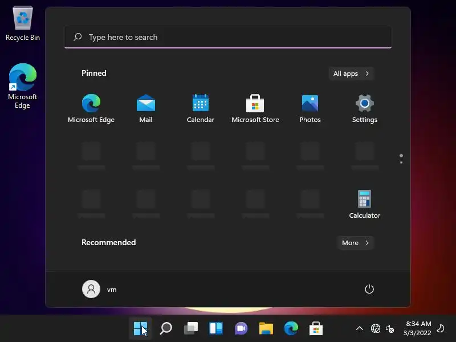Screen dimensions: 456x342
Task: Click the muted volume tray icon
Action: (x=390, y=329)
